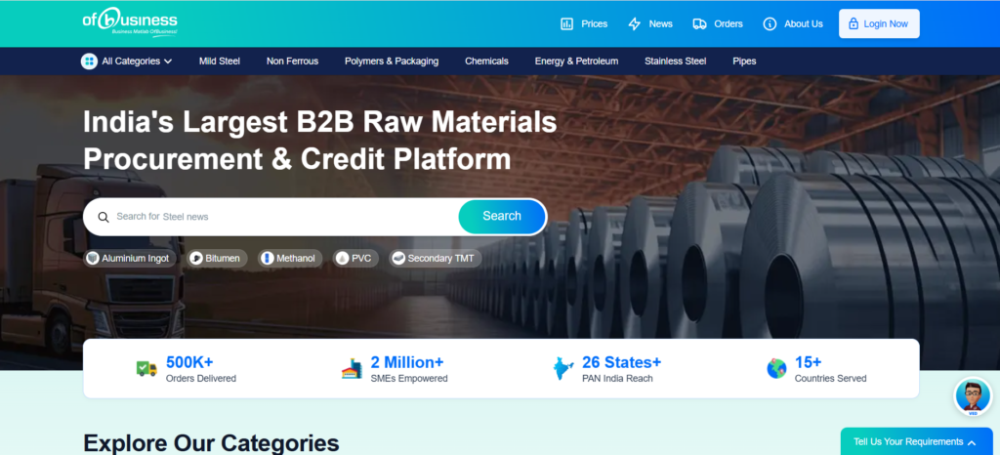Select the Bitumen suggestion chip
The width and height of the screenshot is (1000, 455).
[x=217, y=258]
